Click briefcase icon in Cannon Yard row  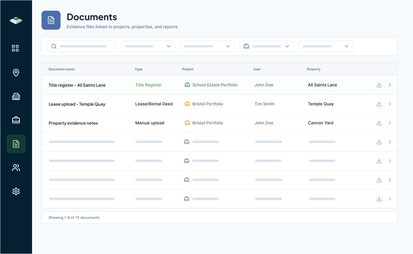(187, 123)
